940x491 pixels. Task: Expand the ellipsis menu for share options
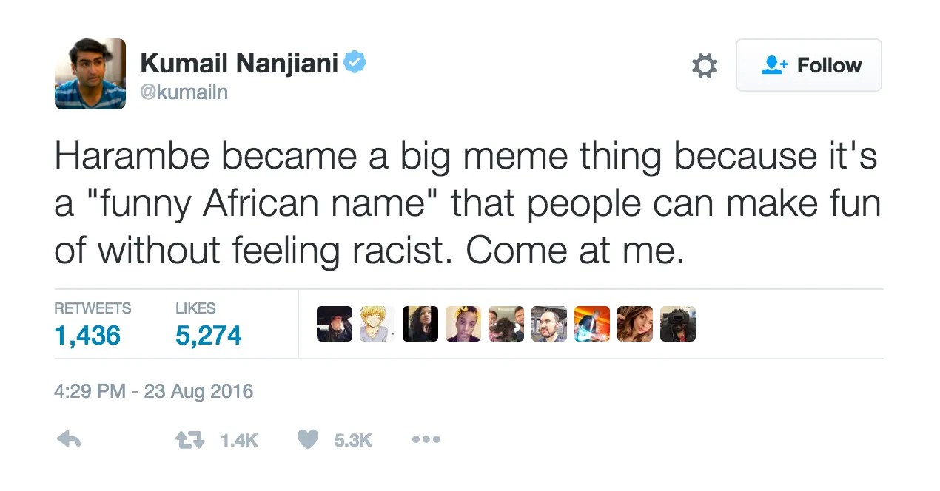[426, 438]
